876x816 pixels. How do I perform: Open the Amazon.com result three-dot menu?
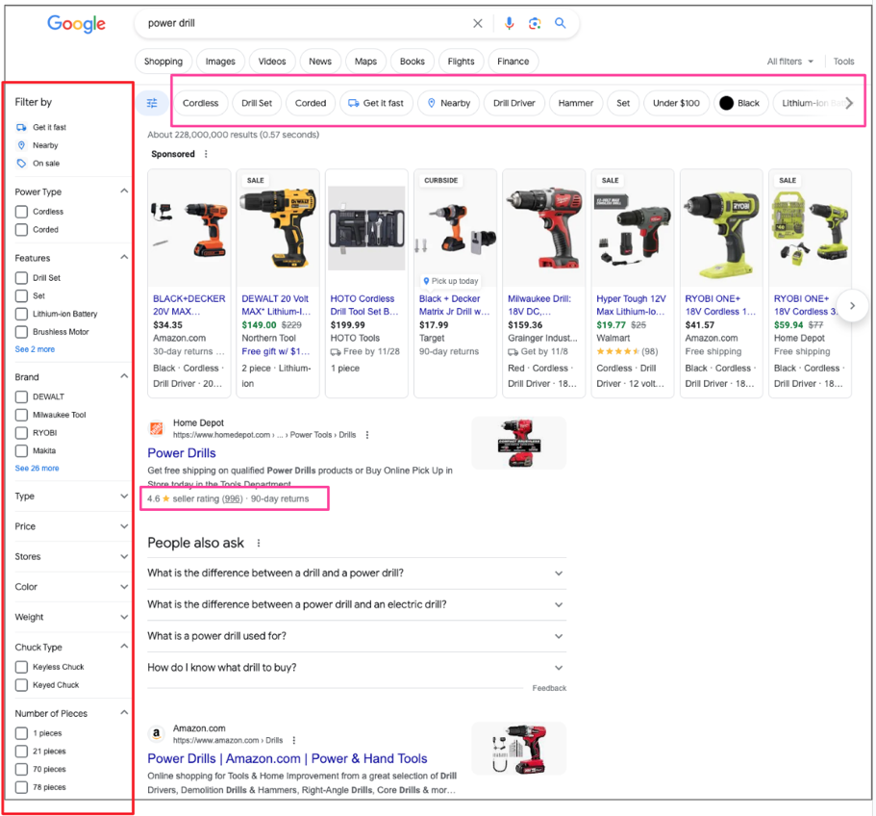point(294,741)
